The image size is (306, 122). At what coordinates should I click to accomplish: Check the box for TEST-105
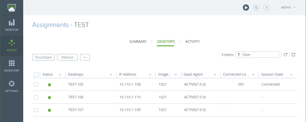pos(36,85)
